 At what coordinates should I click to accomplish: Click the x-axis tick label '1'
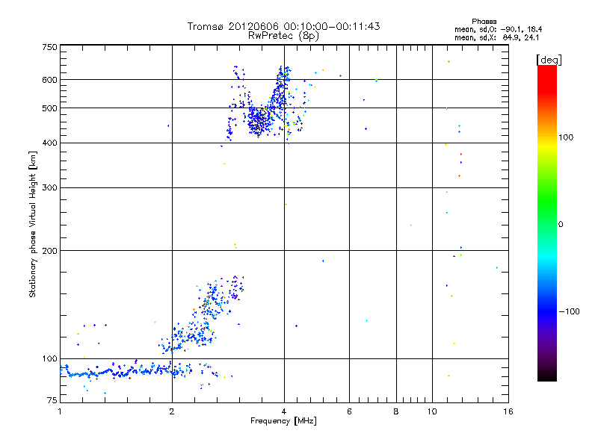point(60,411)
